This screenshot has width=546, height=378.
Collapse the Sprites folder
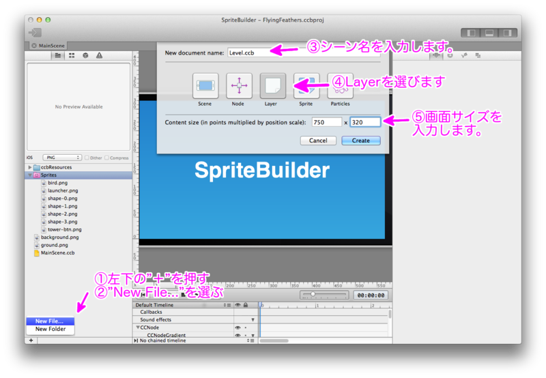(x=30, y=175)
